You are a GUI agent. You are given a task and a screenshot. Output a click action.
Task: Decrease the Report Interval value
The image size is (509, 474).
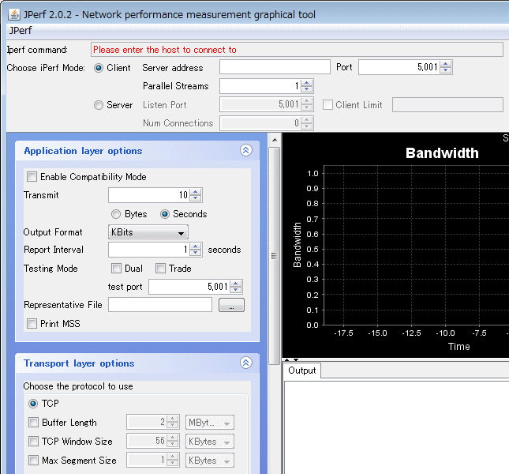click(x=195, y=253)
